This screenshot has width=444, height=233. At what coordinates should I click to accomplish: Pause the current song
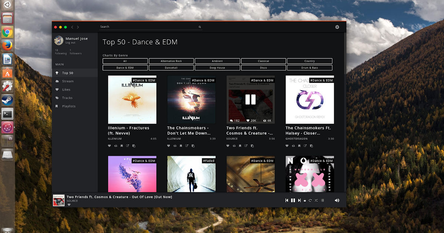293,200
